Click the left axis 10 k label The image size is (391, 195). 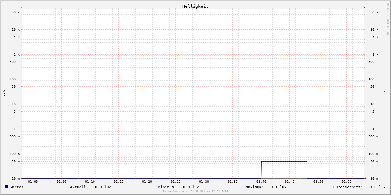coord(16,30)
